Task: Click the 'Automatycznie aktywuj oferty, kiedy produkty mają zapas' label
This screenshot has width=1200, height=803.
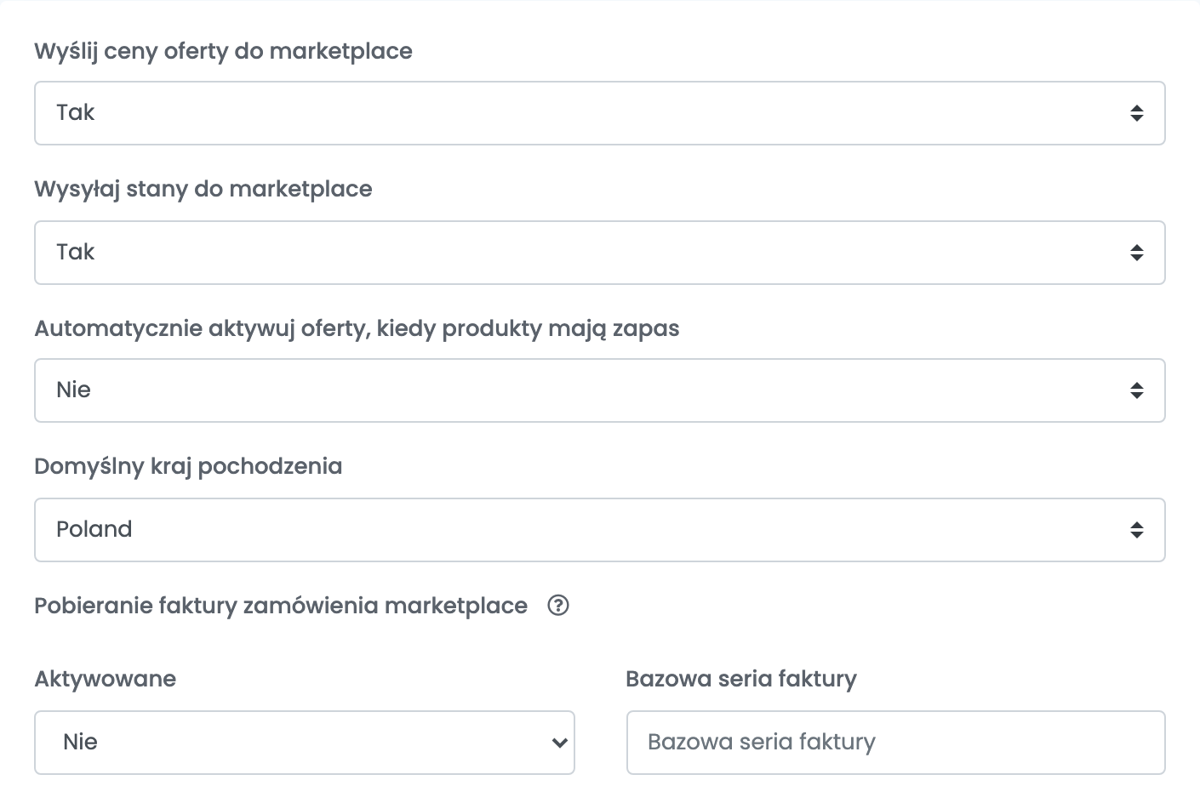Action: pos(357,329)
